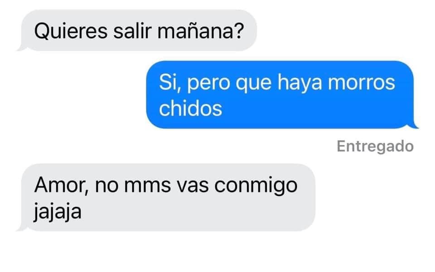This screenshot has width=435, height=272.
Task: Click the word 'Amor,' in last message
Action: tap(61, 185)
